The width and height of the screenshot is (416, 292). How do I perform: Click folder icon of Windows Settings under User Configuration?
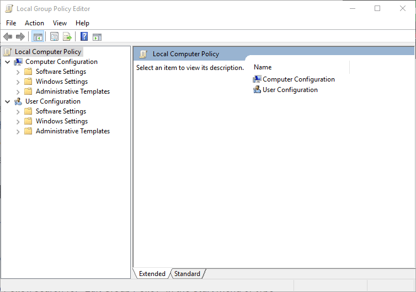coord(28,121)
